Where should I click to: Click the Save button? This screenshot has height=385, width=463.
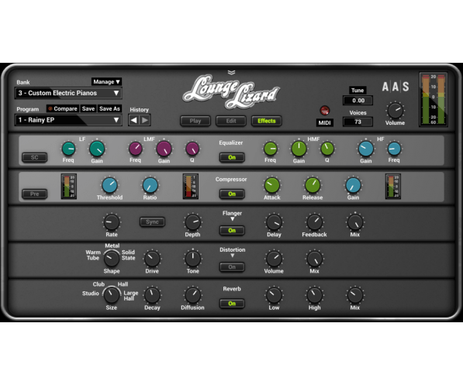[88, 109]
